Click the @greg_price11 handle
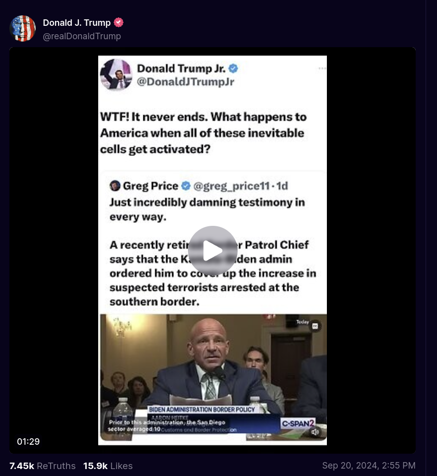The image size is (437, 476). tap(232, 186)
